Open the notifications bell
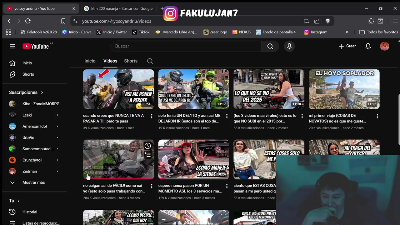The image size is (400, 225). (368, 46)
